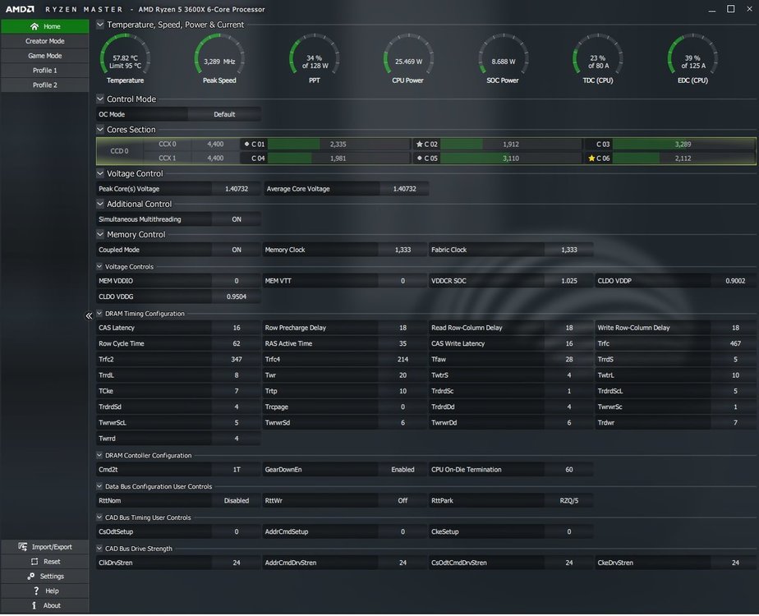
Task: Click the Import/Export icon
Action: 23,547
